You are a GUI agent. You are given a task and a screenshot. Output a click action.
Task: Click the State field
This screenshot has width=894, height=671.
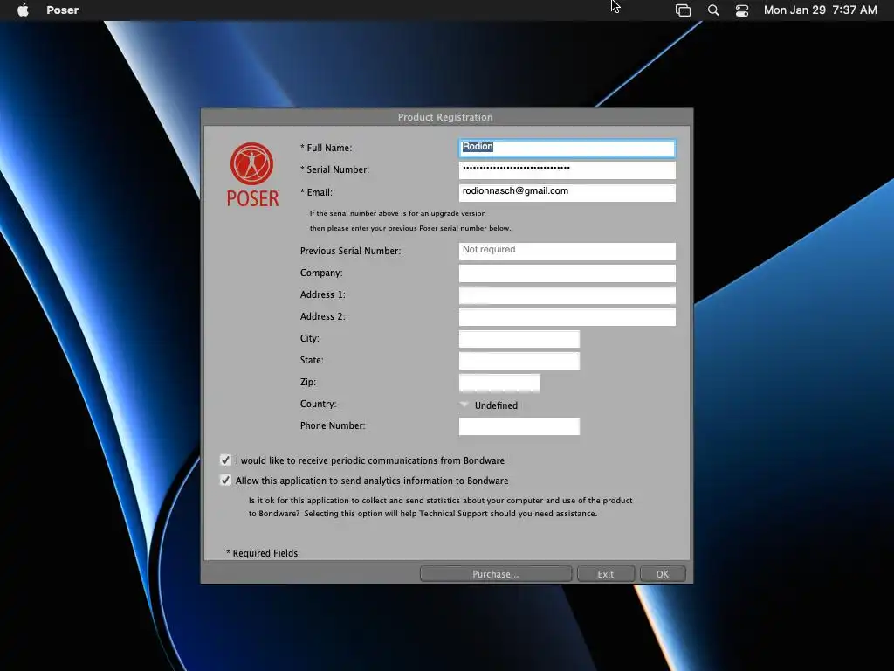[x=519, y=361]
